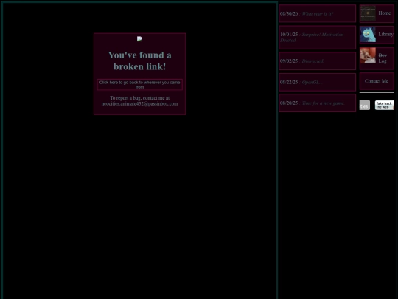This screenshot has height=299, width=398.
Task: Open the Contact Me link
Action: point(377,81)
